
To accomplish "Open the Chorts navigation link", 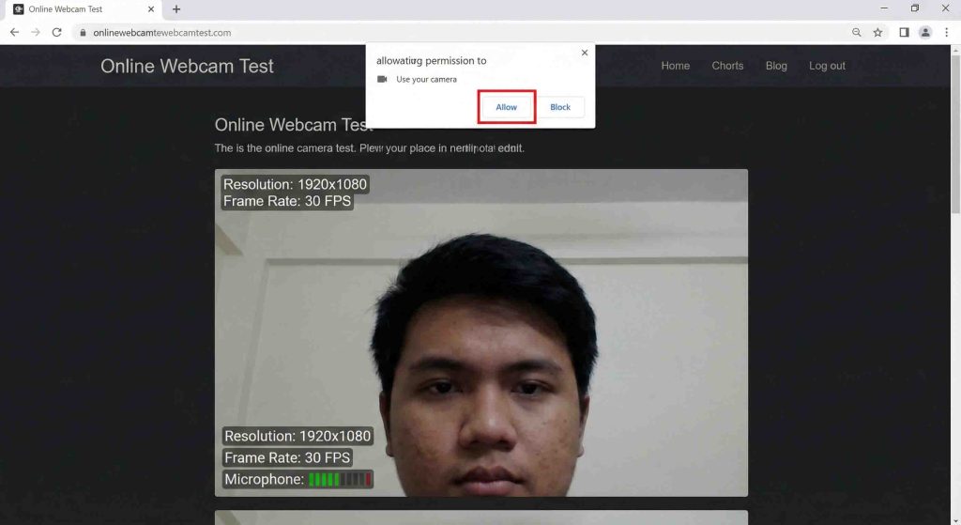I will point(727,66).
